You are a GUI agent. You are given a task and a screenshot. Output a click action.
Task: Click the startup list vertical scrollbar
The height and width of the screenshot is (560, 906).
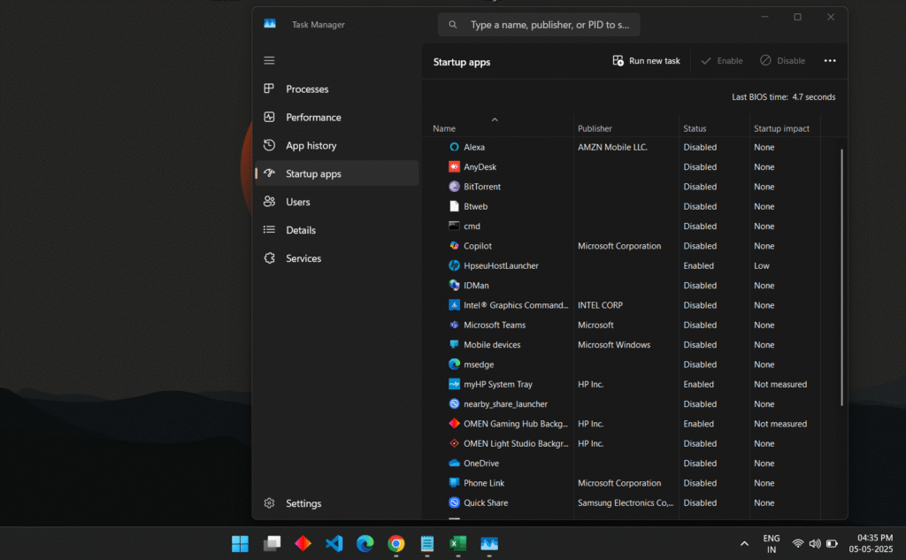click(x=841, y=278)
